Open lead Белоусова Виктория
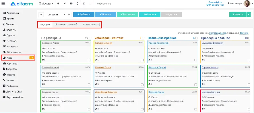Screen dimensions: 254x113 coord(212,43)
